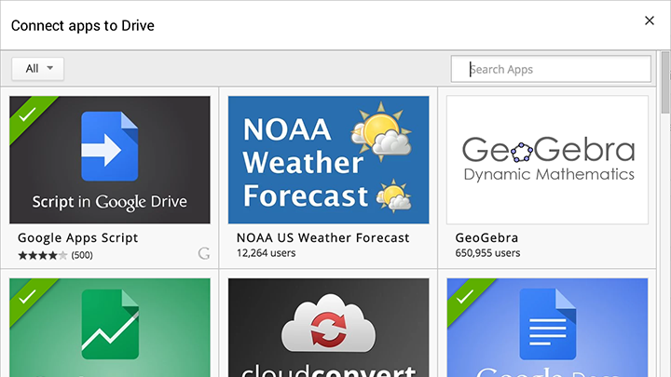The width and height of the screenshot is (671, 377).
Task: Click the 12,264 users text
Action: pos(267,253)
